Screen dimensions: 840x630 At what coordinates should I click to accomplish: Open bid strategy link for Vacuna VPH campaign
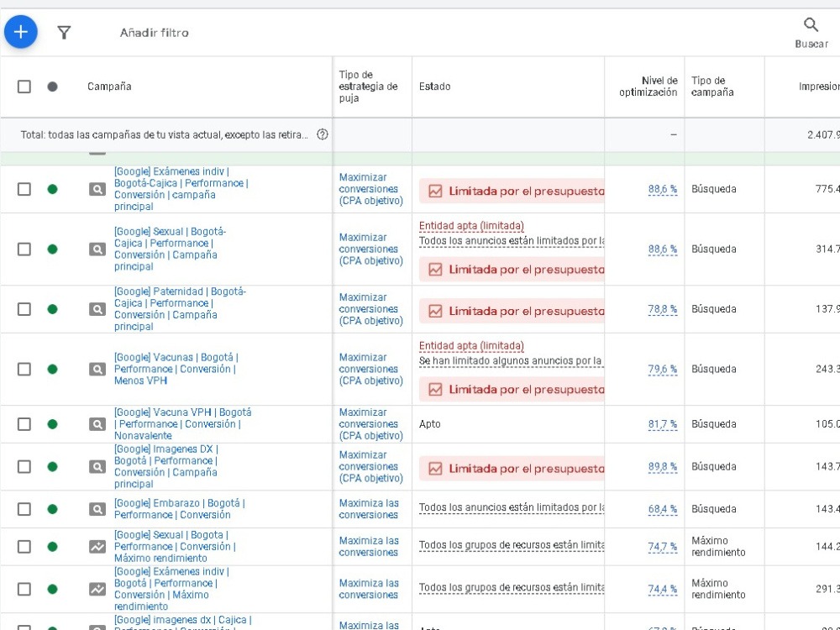(x=370, y=424)
